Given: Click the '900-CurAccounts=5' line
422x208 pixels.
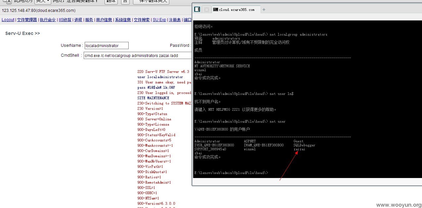Looking at the screenshot, I should click(154, 140).
